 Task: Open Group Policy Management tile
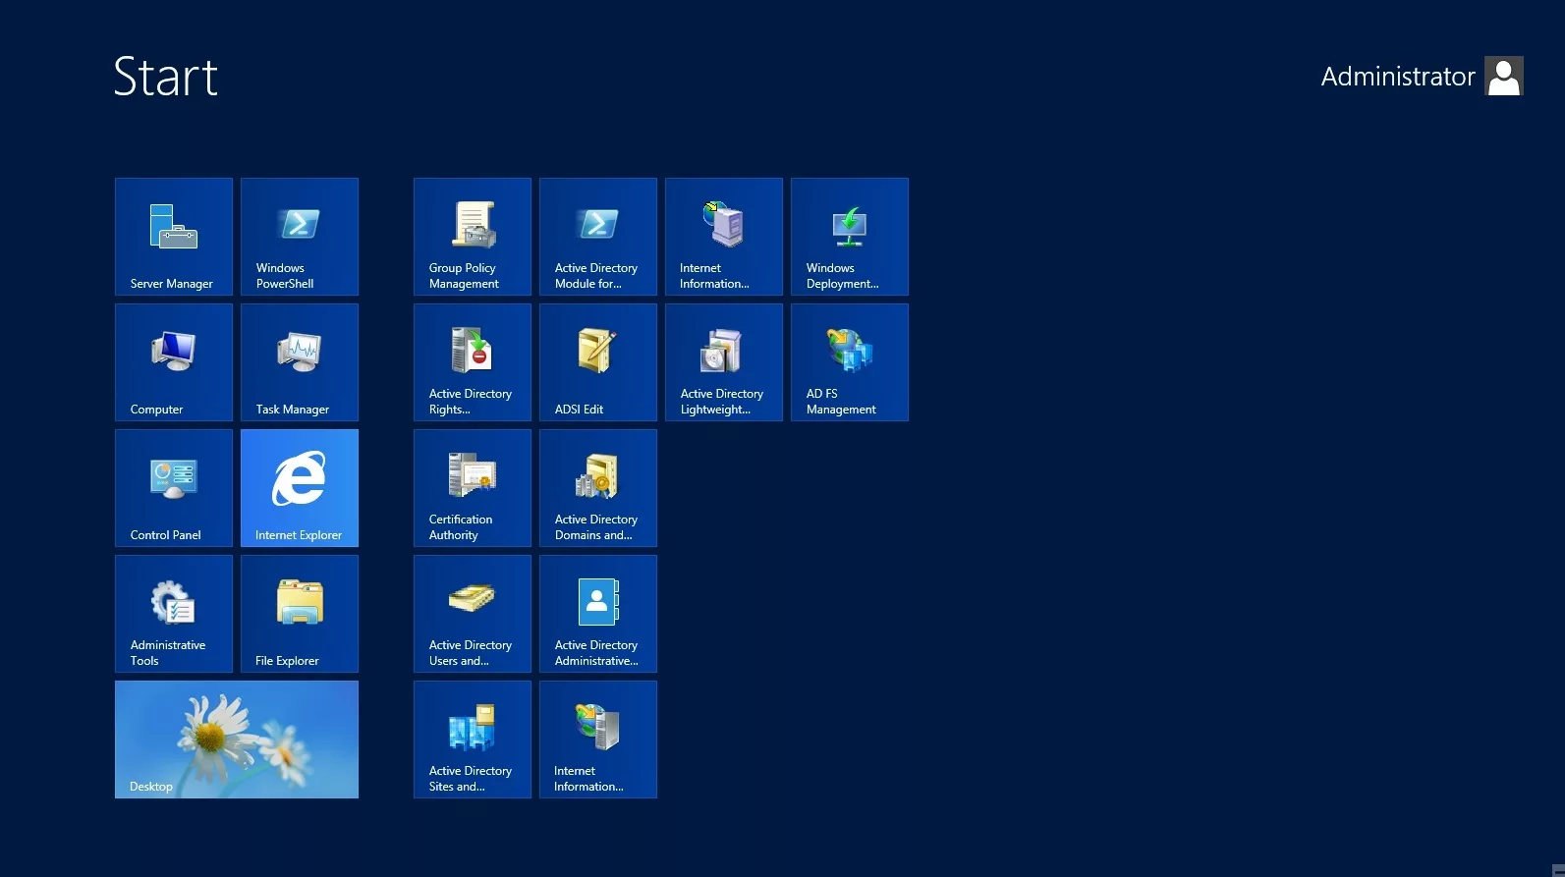coord(473,237)
